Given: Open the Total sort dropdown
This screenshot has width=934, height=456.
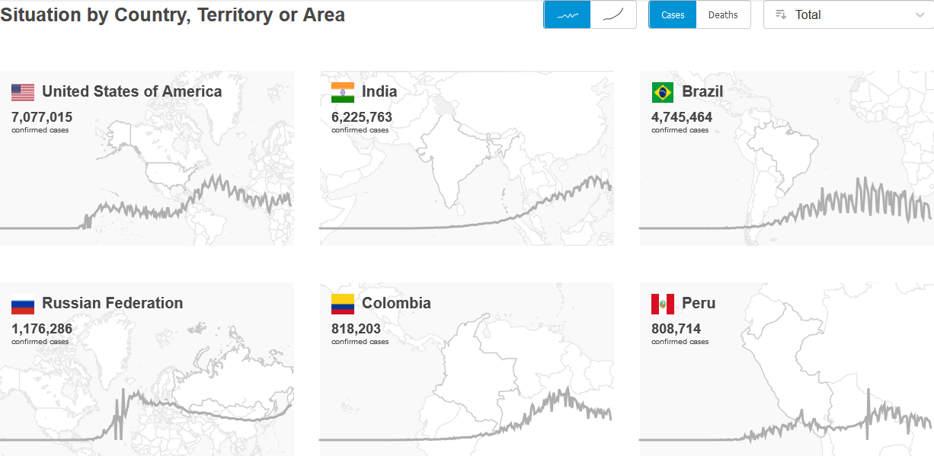Looking at the screenshot, I should pyautogui.click(x=848, y=14).
